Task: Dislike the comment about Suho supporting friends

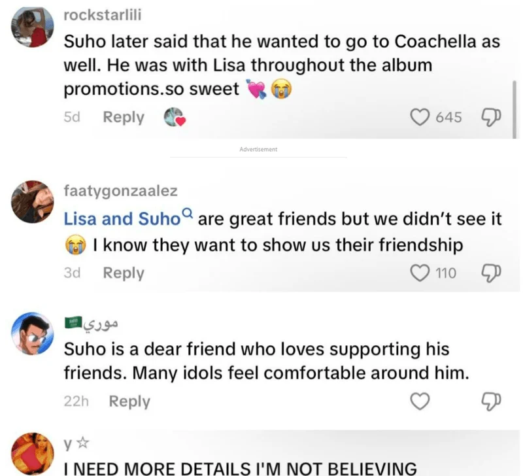Action: pyautogui.click(x=490, y=401)
